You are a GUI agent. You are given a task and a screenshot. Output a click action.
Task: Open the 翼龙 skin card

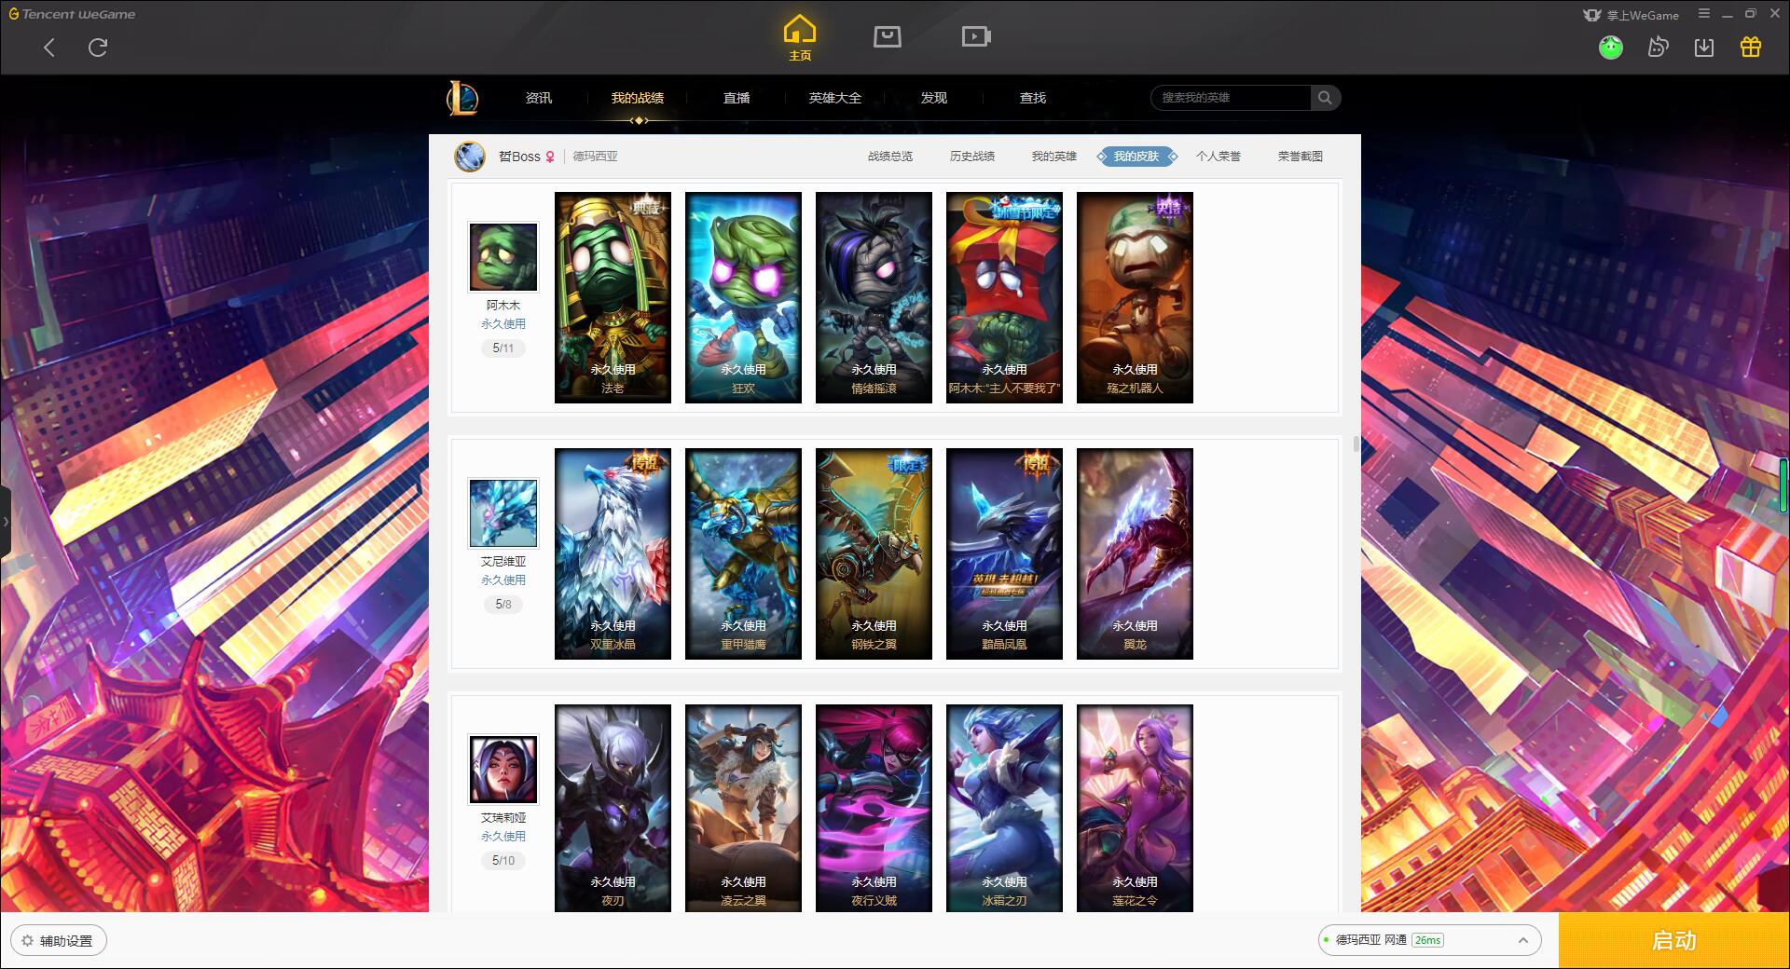[x=1135, y=553]
